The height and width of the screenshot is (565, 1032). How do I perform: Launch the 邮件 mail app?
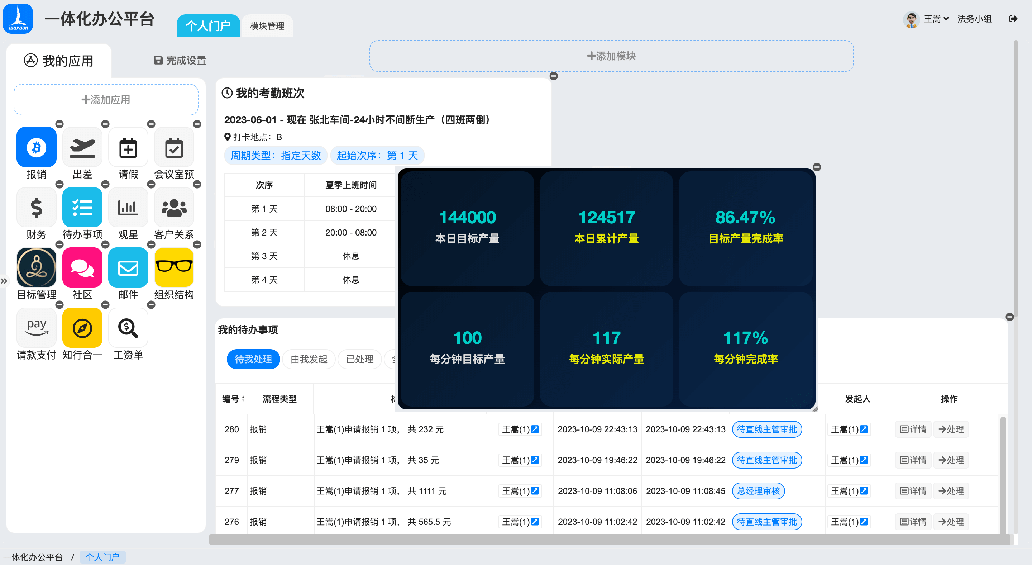pos(128,267)
